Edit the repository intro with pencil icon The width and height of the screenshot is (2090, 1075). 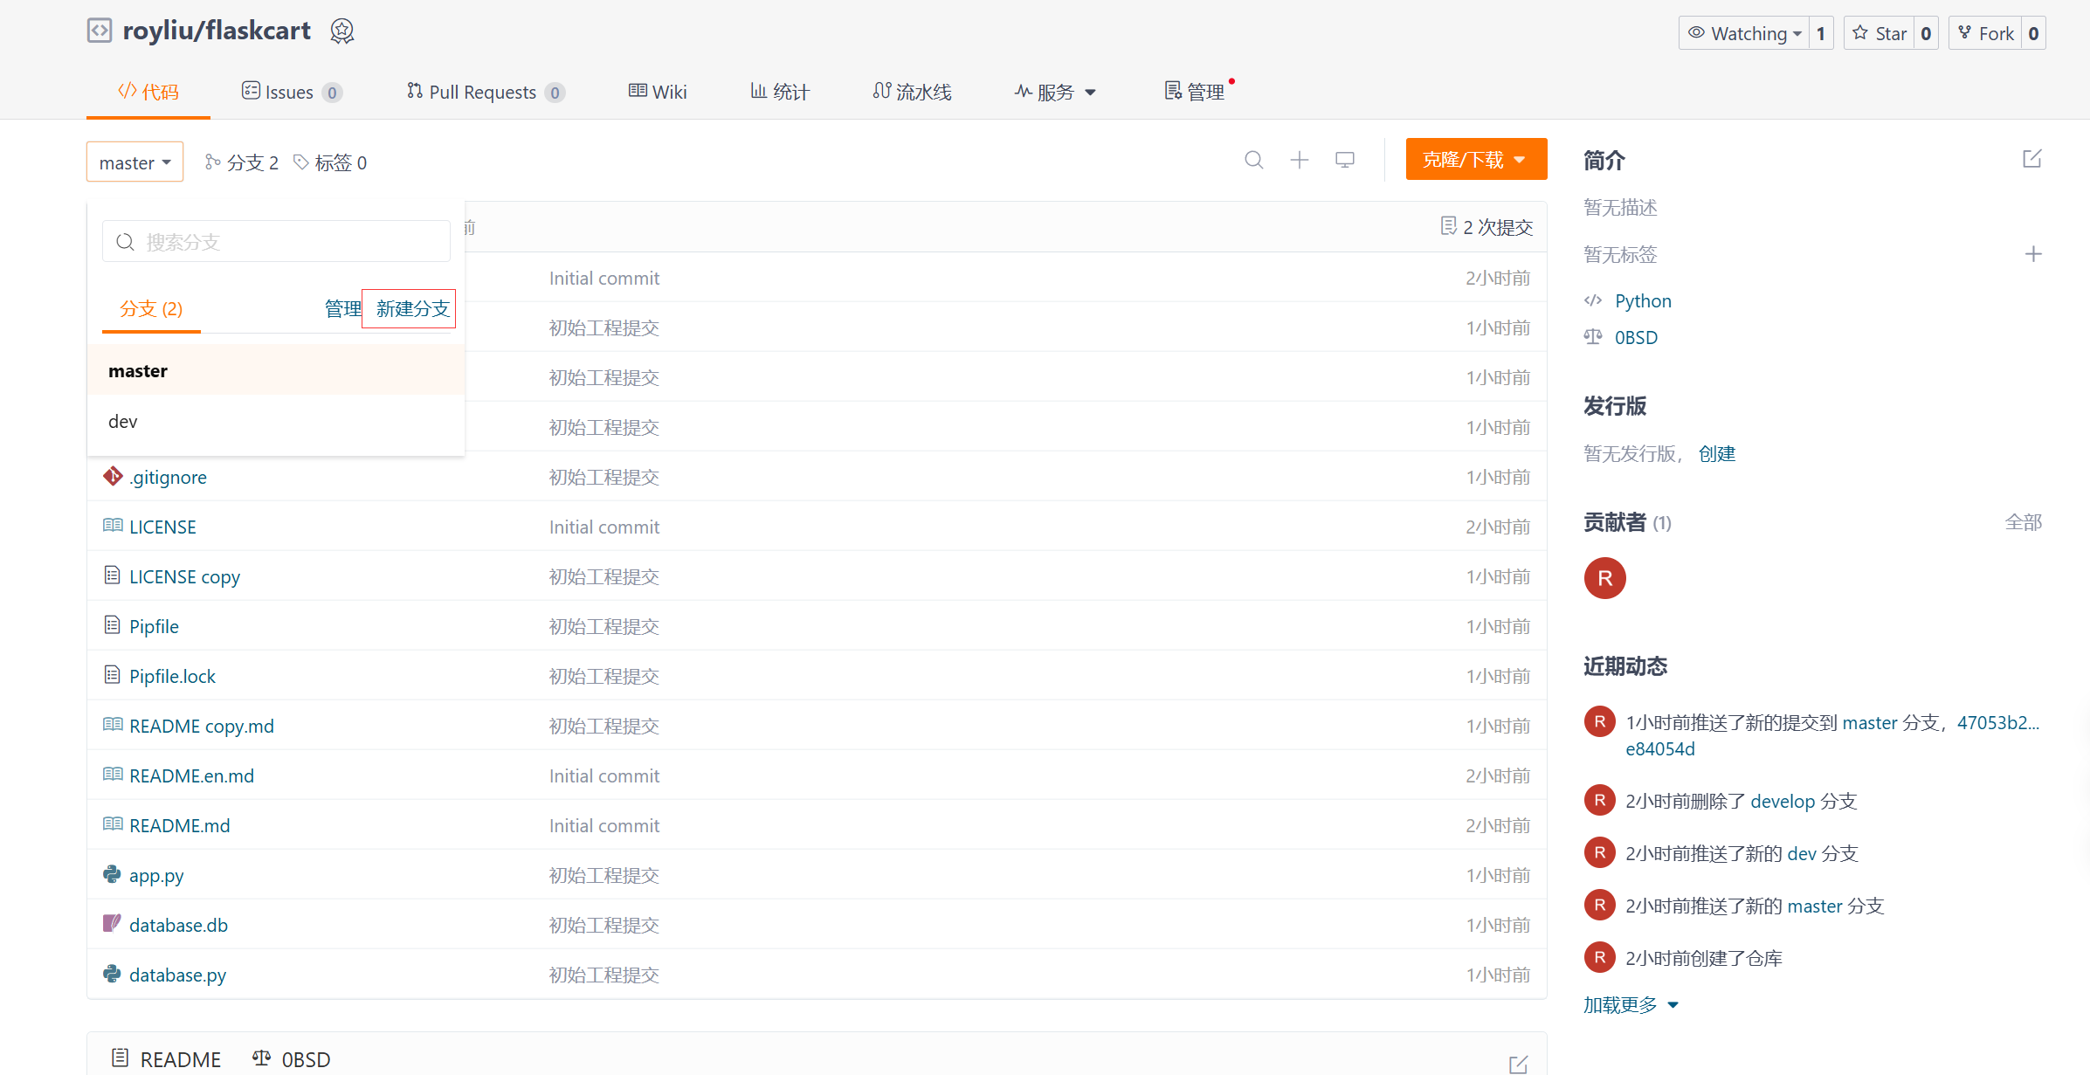click(2031, 159)
